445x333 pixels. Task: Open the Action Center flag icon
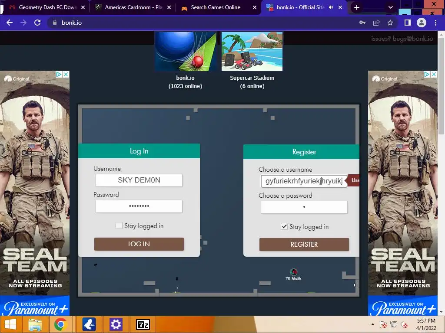(383, 324)
